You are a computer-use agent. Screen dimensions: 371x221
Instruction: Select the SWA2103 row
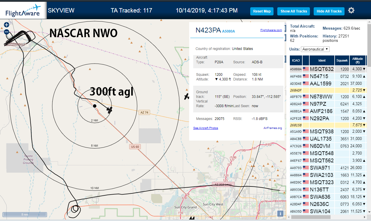pos(328,175)
